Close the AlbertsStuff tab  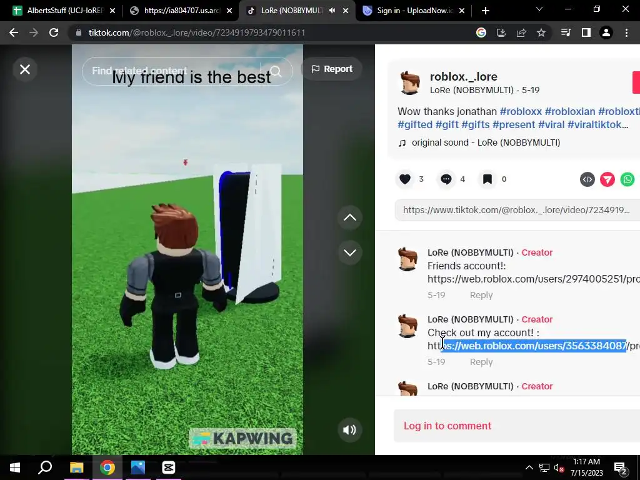click(112, 11)
